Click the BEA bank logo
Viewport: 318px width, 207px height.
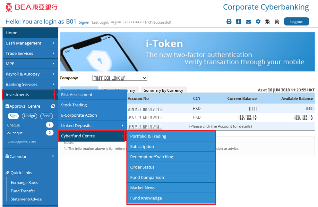[31, 7]
